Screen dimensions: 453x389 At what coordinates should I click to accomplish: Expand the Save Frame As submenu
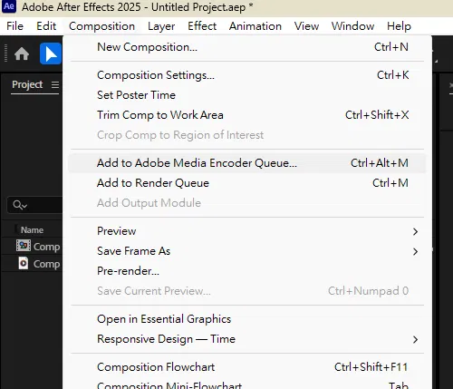coord(247,251)
